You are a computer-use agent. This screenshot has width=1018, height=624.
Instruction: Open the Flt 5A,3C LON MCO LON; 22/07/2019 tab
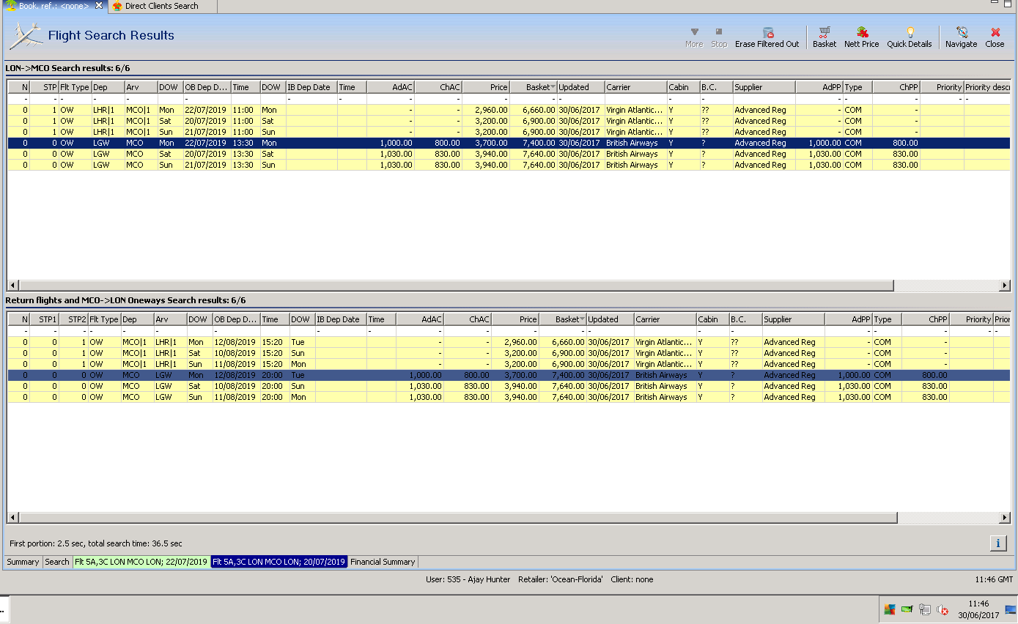(x=141, y=562)
